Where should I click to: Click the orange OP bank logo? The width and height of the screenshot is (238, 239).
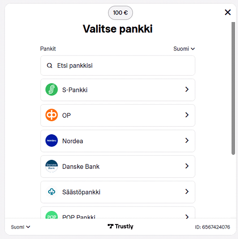pos(52,115)
